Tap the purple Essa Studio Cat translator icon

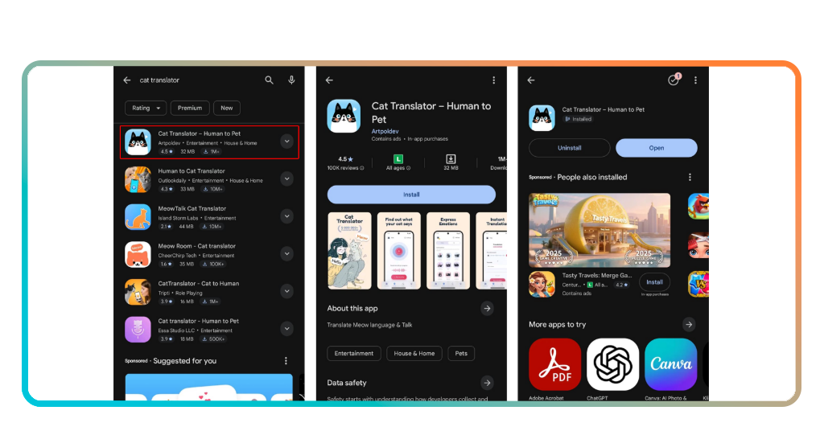[x=138, y=330]
